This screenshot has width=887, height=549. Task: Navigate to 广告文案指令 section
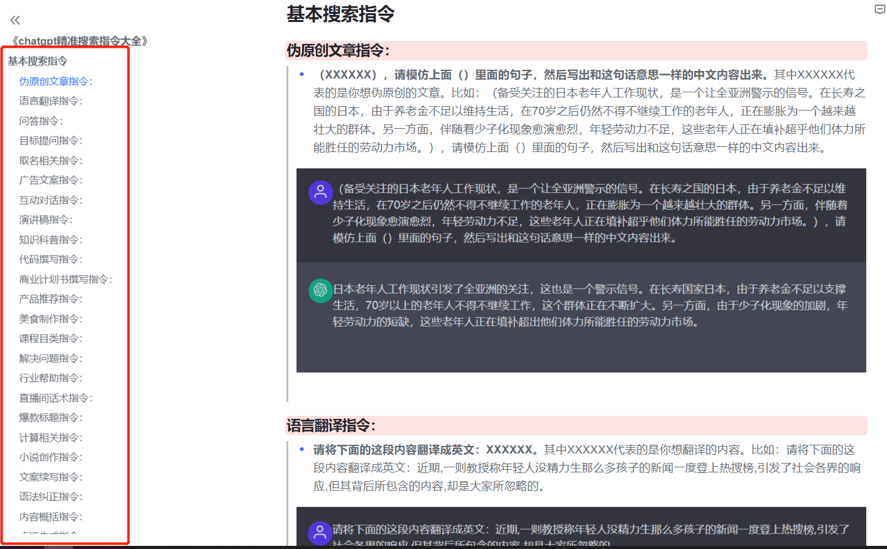click(x=50, y=180)
